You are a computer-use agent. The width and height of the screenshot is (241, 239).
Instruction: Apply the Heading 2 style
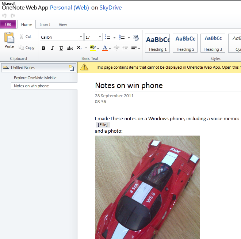185,43
